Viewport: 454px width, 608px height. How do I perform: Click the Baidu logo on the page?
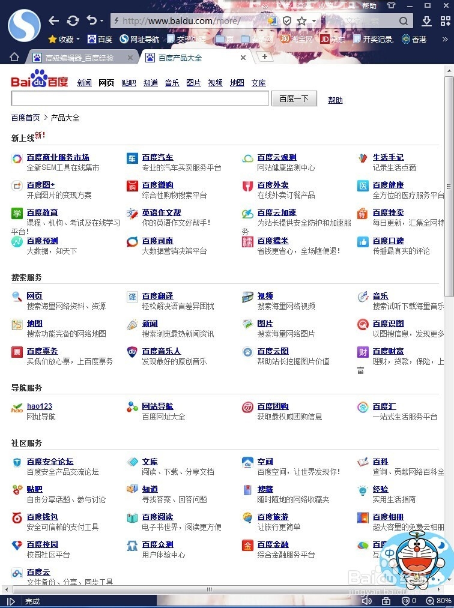point(39,79)
